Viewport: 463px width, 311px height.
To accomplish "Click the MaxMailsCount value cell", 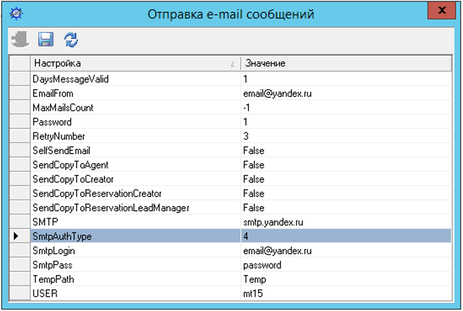I will pos(345,108).
